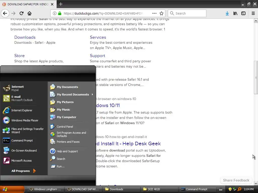Switch to DCE 4020 folder in taskbar

[159, 189]
